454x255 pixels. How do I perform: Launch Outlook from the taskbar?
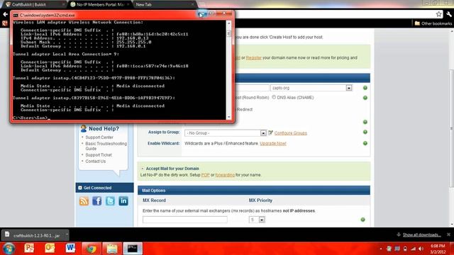[50, 249]
